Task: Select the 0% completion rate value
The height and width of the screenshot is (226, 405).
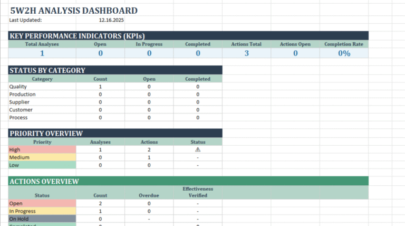Action: pos(344,53)
